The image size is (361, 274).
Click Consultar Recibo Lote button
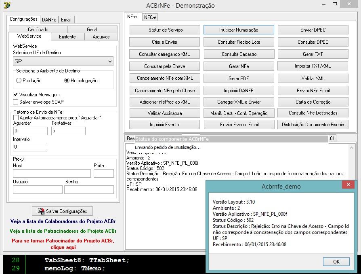[x=239, y=42]
